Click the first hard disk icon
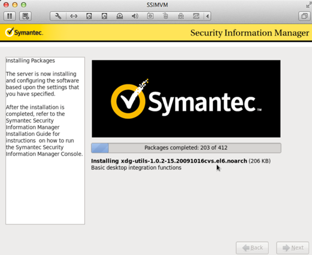The height and width of the screenshot is (255, 312). (89, 16)
